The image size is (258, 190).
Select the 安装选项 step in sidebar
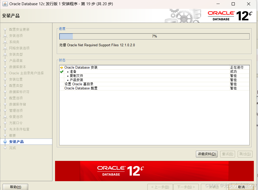click(x=16, y=36)
